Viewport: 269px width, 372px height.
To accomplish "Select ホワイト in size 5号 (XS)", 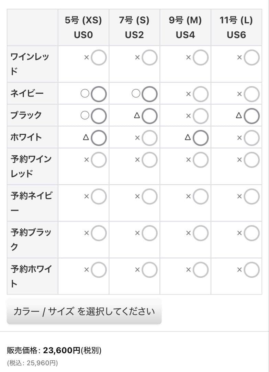I will (98, 137).
